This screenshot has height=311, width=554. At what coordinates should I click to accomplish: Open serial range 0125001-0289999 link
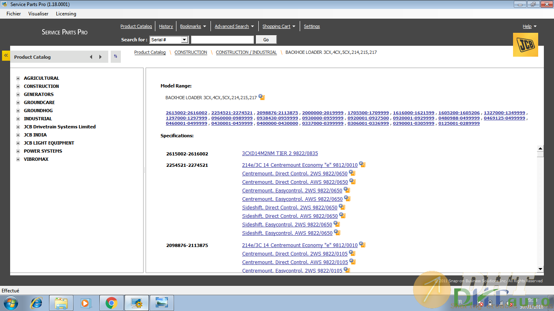point(459,124)
